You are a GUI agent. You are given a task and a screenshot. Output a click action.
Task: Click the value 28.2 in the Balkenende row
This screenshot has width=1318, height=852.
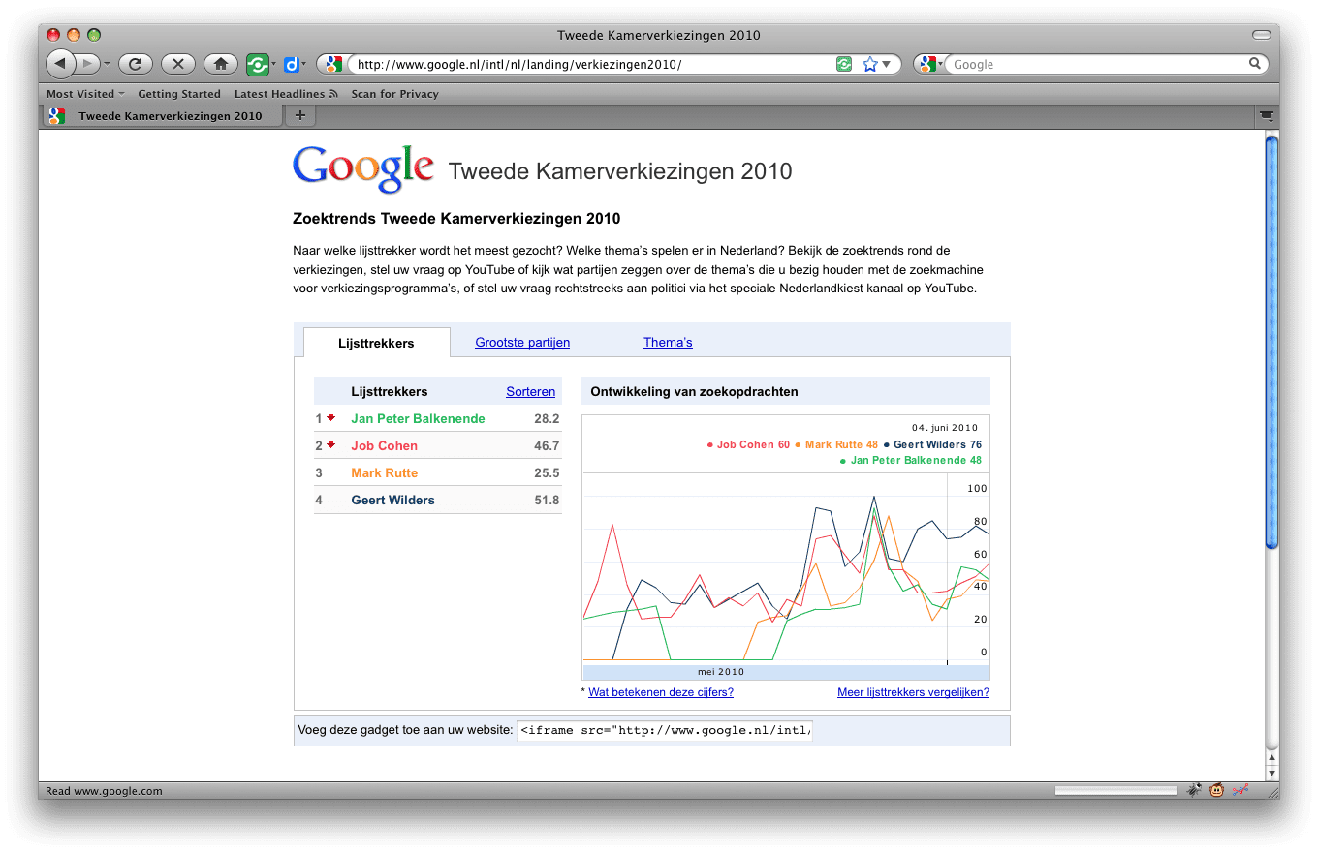coord(547,418)
